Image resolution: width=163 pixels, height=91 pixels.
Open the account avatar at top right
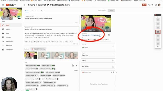tap(159, 5)
